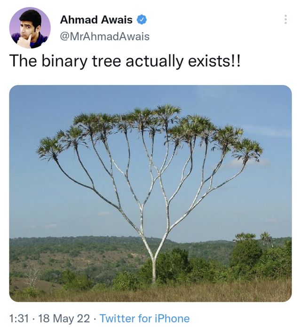Open Ahmad Awais's profile avatar
Viewport: 301px width, 330px height.
tap(30, 28)
